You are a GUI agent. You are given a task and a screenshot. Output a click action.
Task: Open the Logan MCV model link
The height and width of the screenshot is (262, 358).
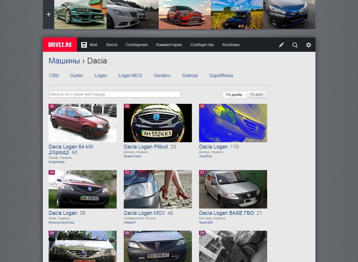click(130, 75)
